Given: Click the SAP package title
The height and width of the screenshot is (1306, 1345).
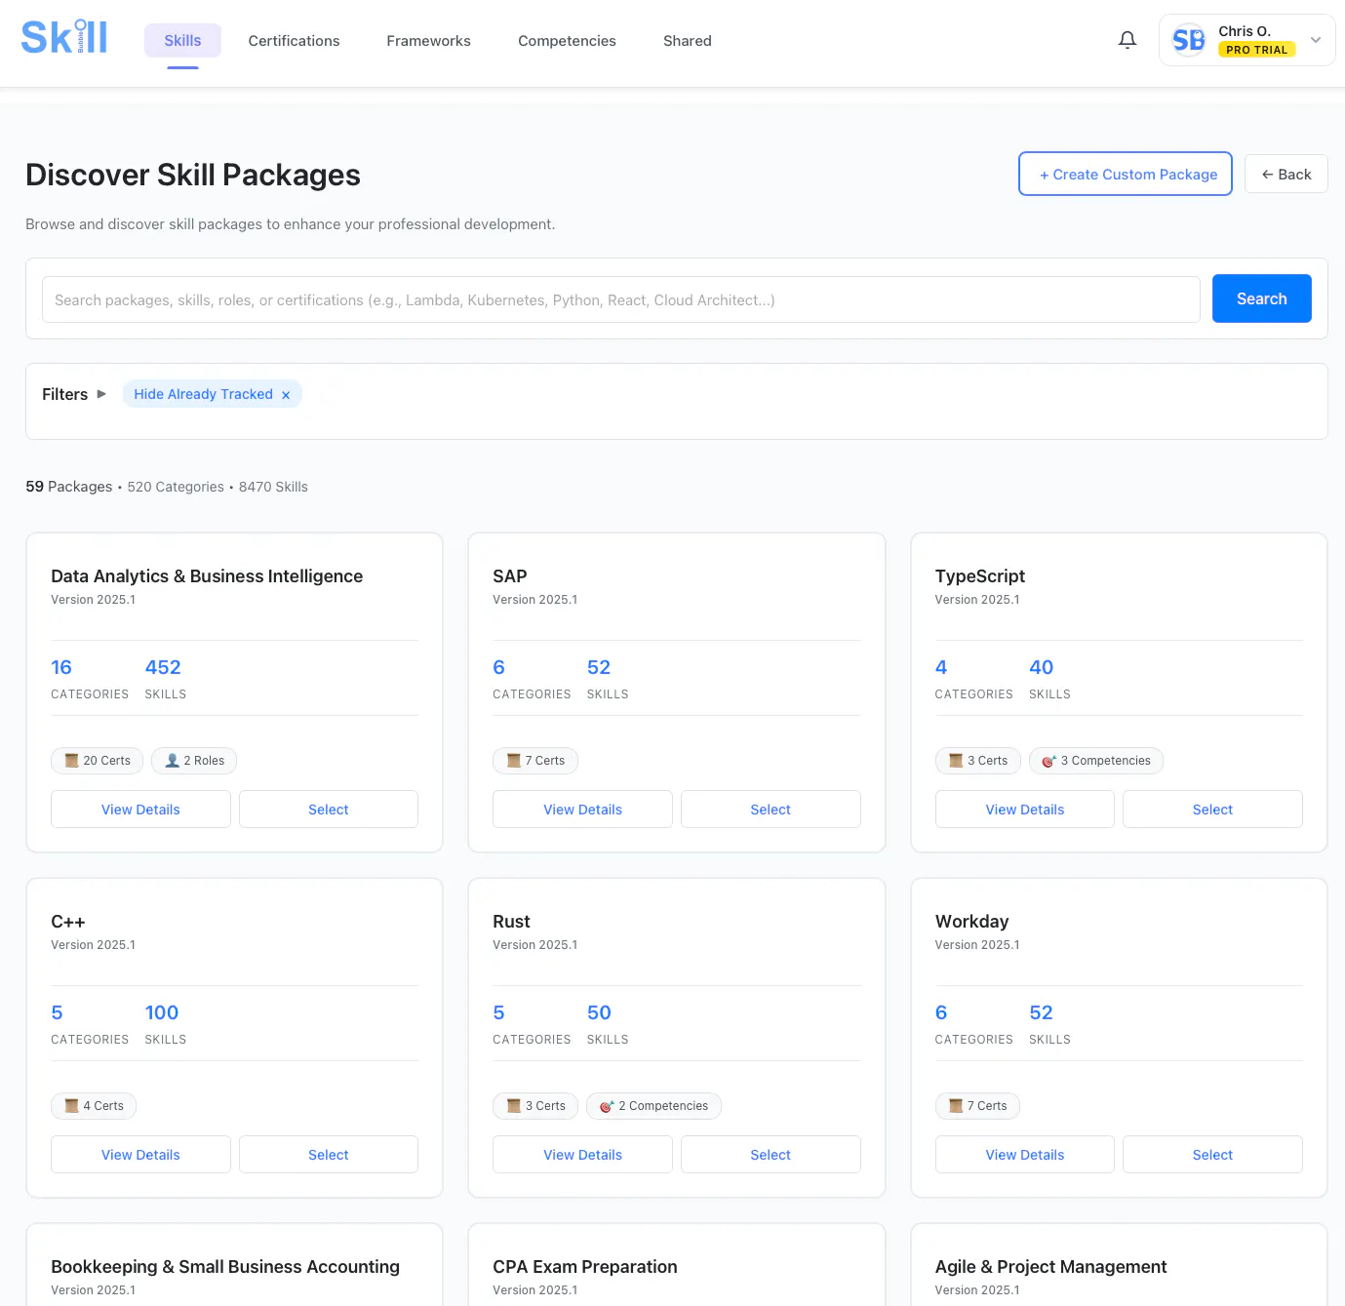Looking at the screenshot, I should pos(510,576).
